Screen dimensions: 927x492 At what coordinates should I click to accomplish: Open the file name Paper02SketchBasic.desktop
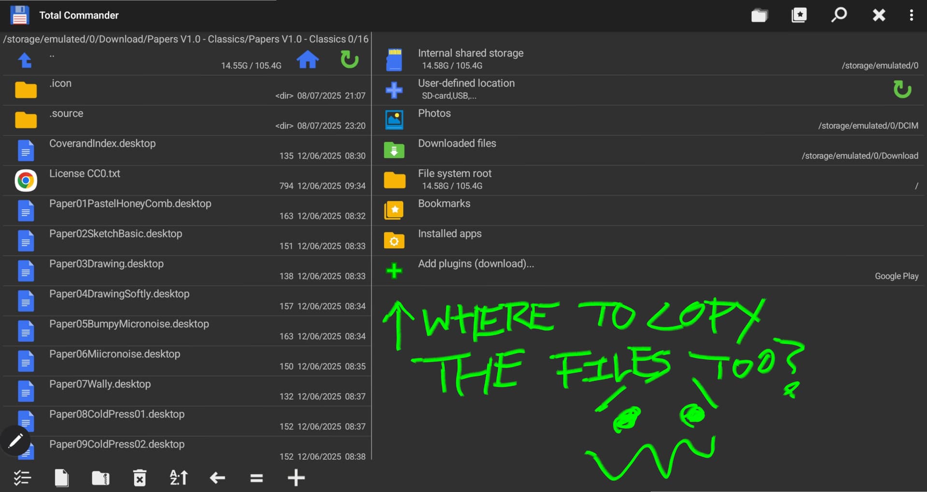(116, 234)
